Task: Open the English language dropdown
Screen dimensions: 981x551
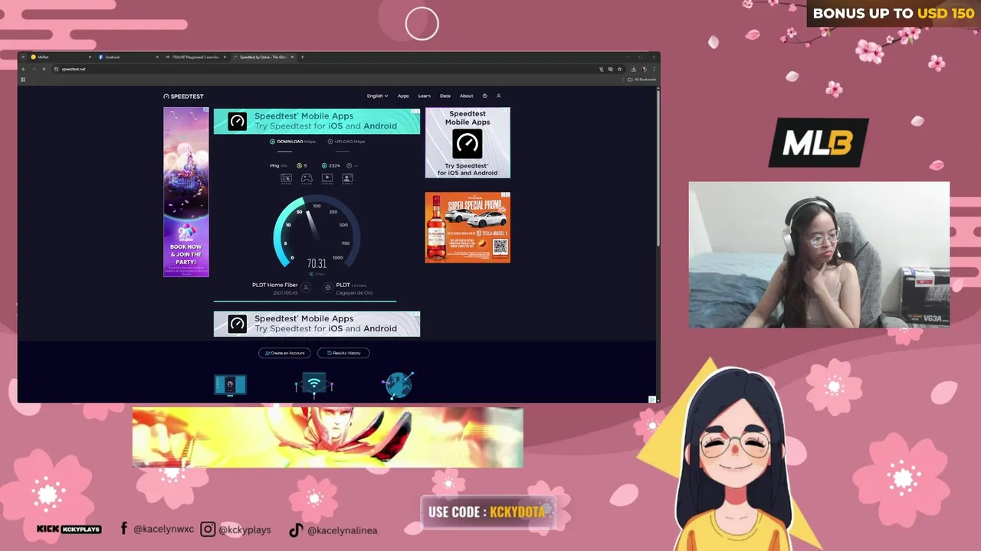Action: [377, 96]
